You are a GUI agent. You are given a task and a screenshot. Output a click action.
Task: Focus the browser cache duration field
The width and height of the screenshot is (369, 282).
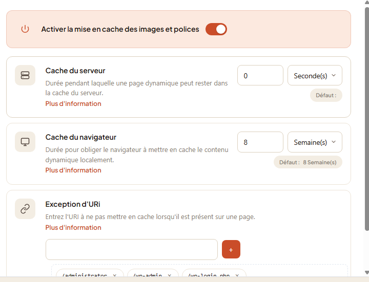(x=260, y=142)
